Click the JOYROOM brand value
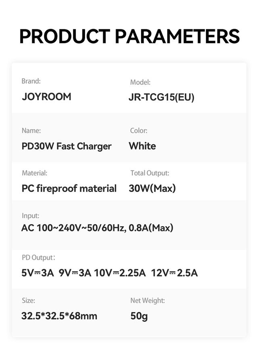The image size is (258, 352). coord(46,97)
